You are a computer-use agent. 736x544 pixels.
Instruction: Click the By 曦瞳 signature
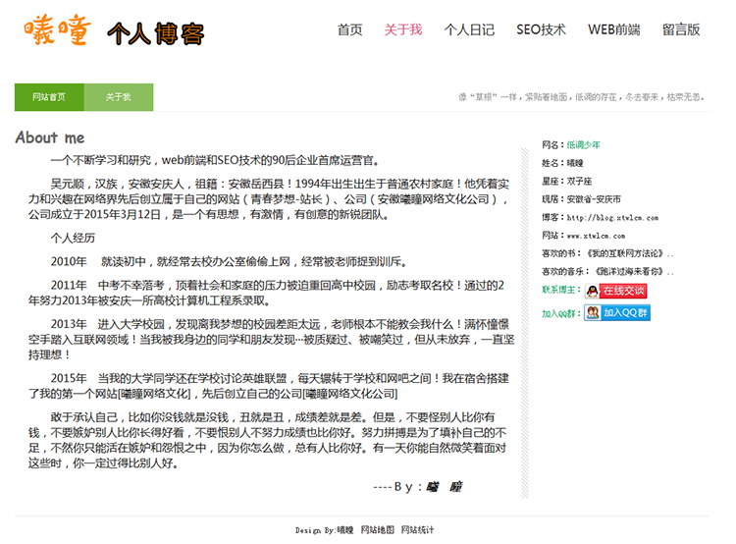tap(418, 487)
